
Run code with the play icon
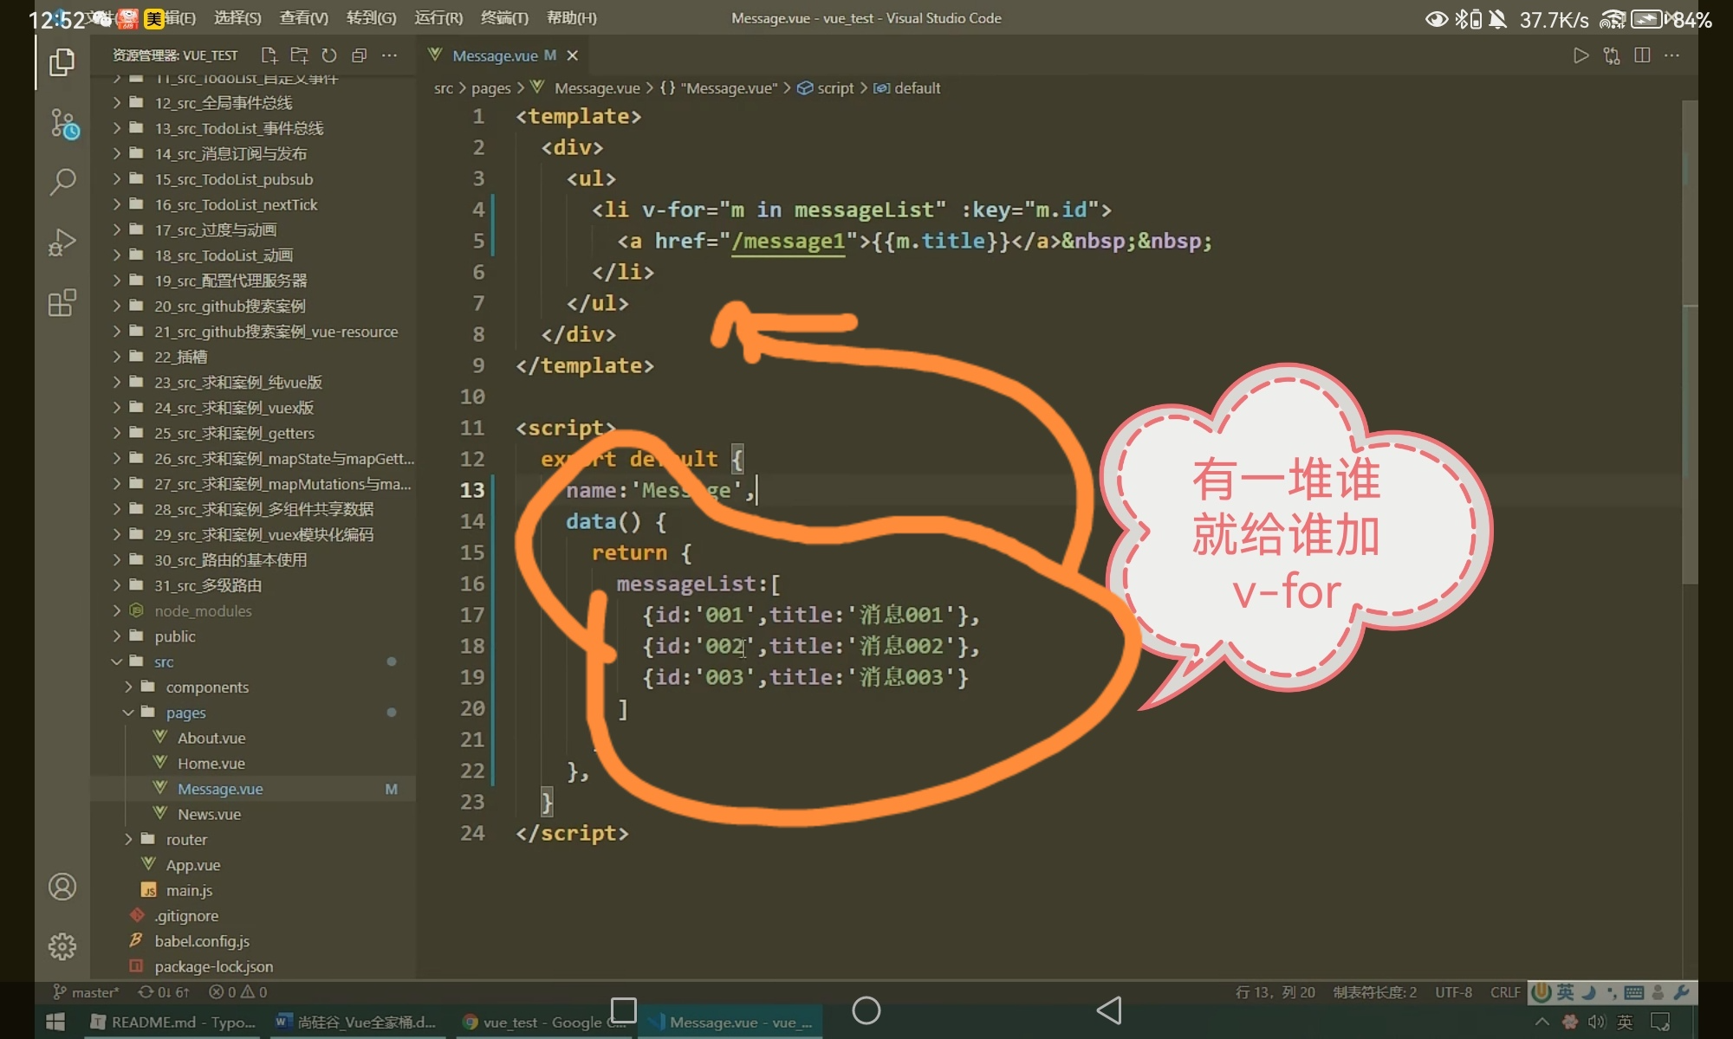(1581, 55)
